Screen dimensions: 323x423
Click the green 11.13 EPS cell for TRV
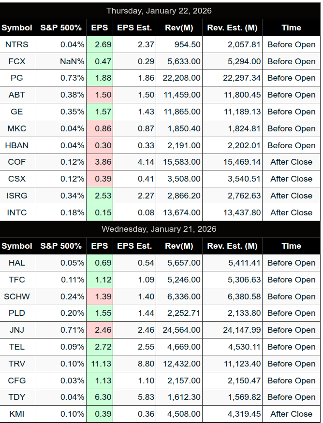101,364
